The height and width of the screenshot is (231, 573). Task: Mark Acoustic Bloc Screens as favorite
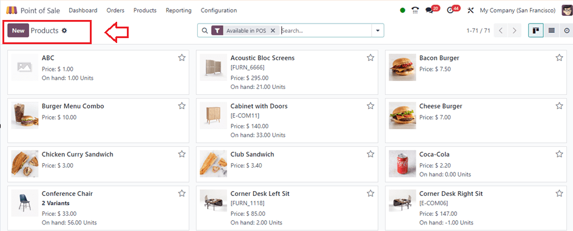pos(370,57)
